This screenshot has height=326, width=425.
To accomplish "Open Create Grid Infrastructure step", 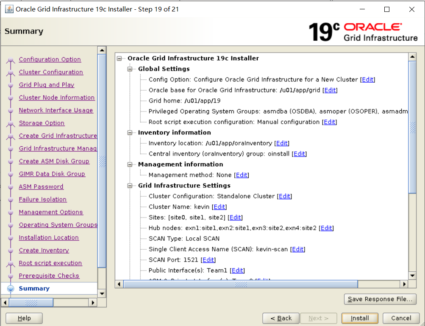I will pos(58,136).
